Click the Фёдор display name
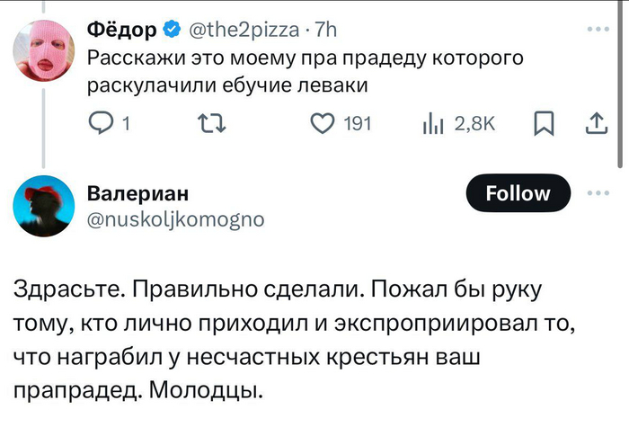The height and width of the screenshot is (436, 629). point(121,31)
